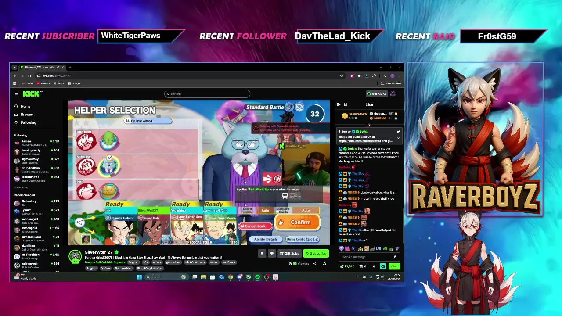
Task: Hide the pinned BotRix message using eye icon
Action: [398, 132]
